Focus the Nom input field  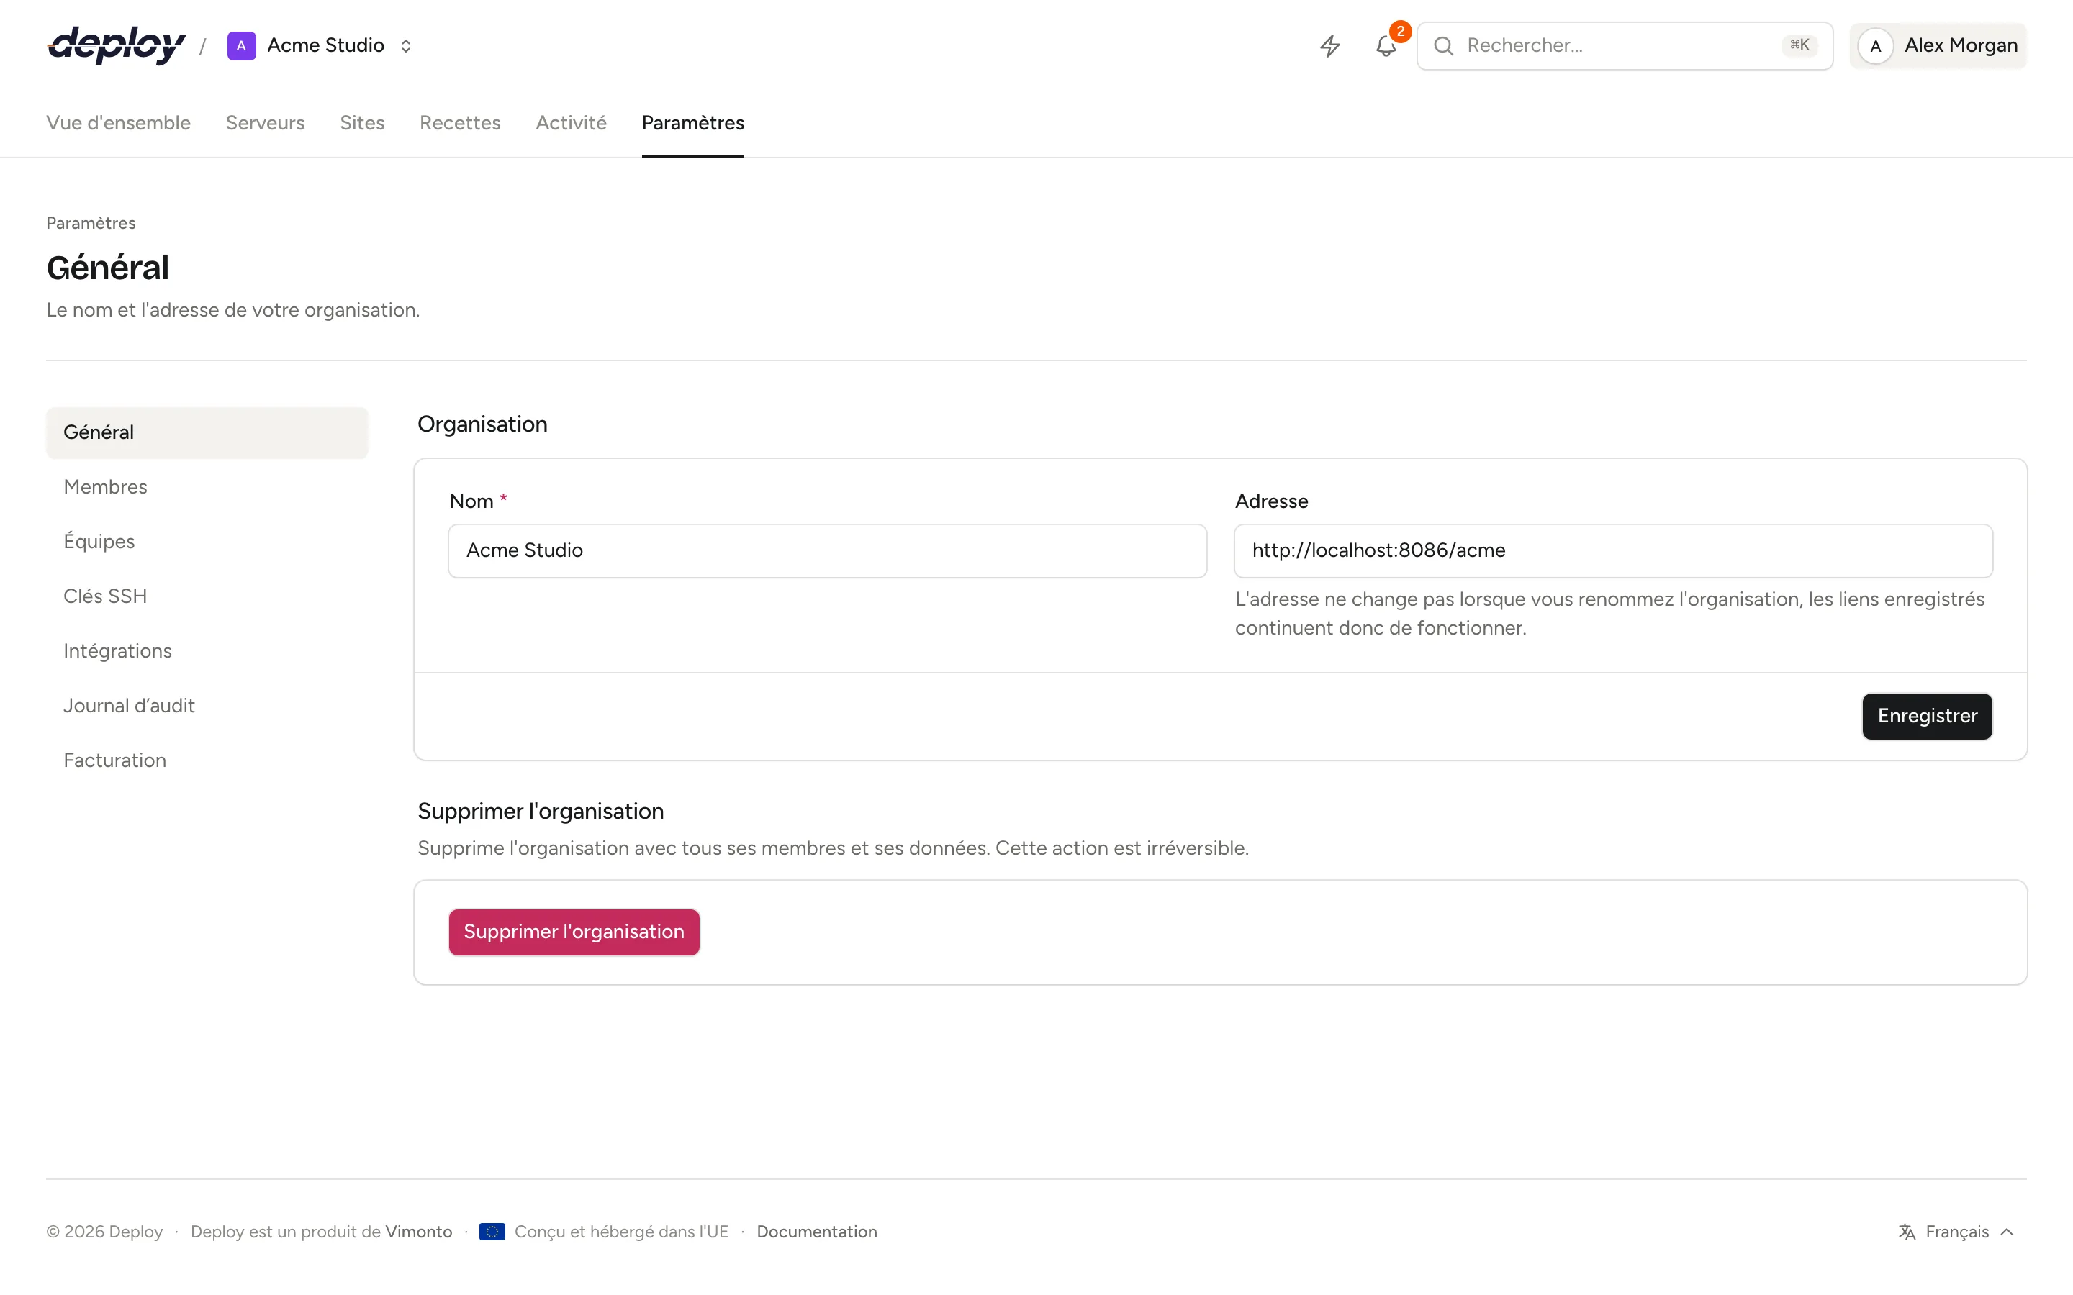(828, 550)
